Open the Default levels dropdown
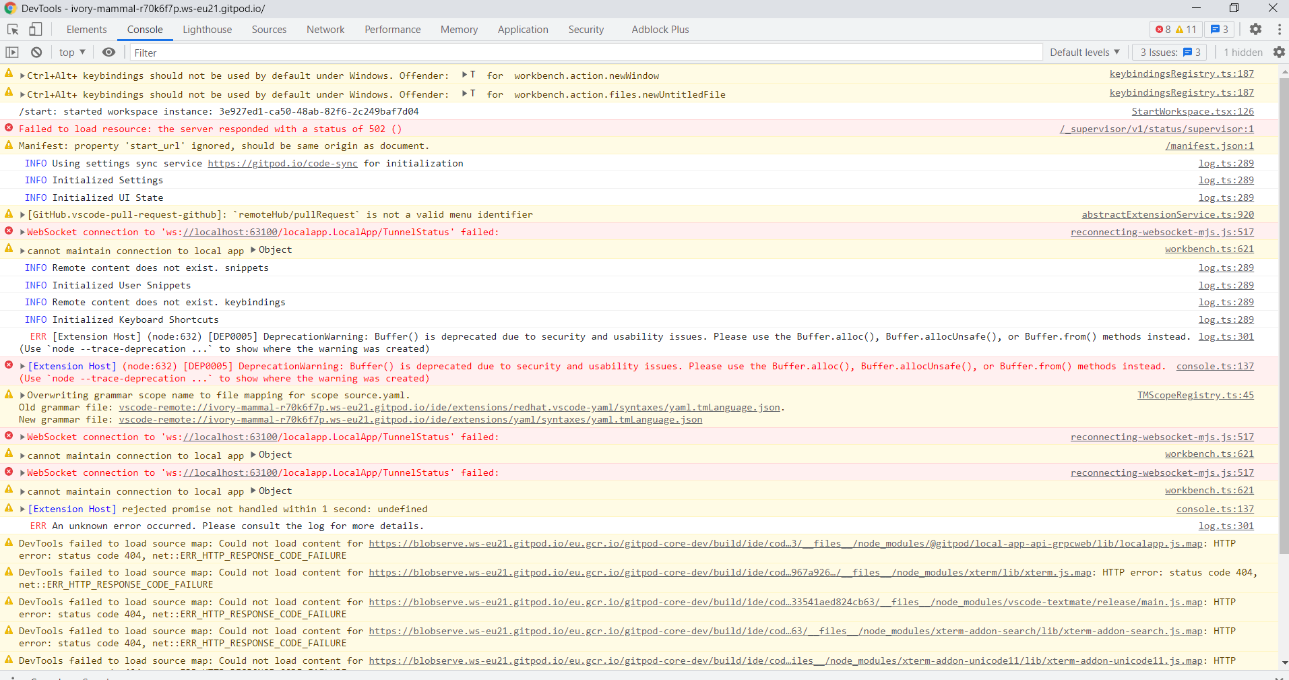The width and height of the screenshot is (1289, 680). pos(1083,52)
